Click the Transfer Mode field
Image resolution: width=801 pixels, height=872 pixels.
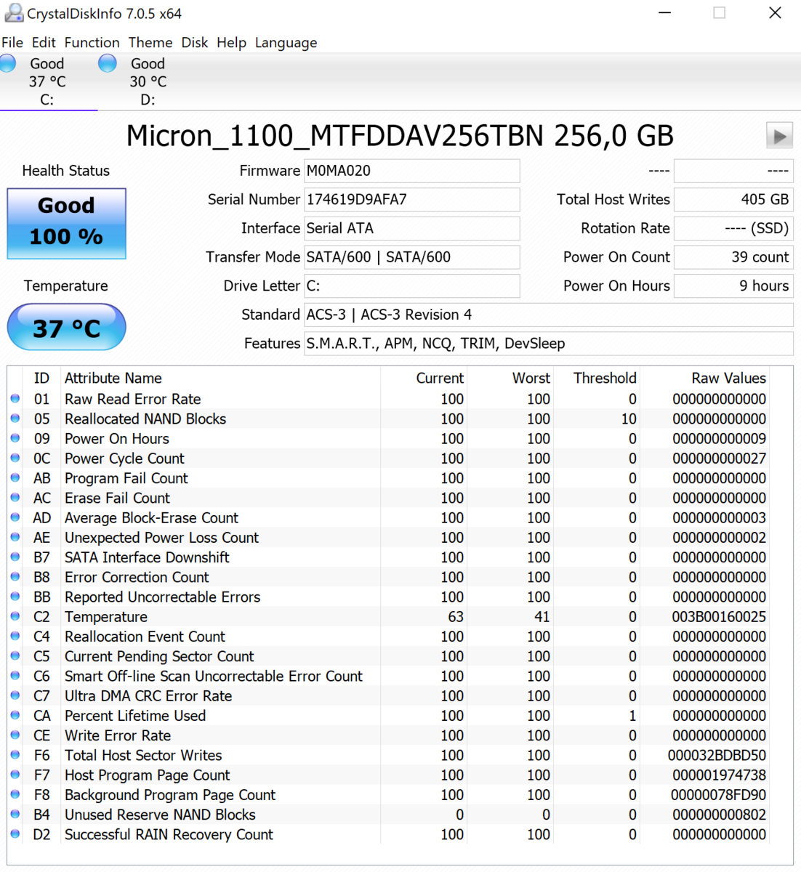pyautogui.click(x=411, y=257)
